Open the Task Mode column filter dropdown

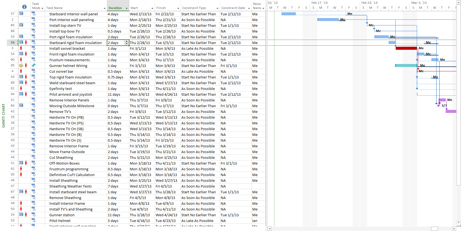(42, 8)
